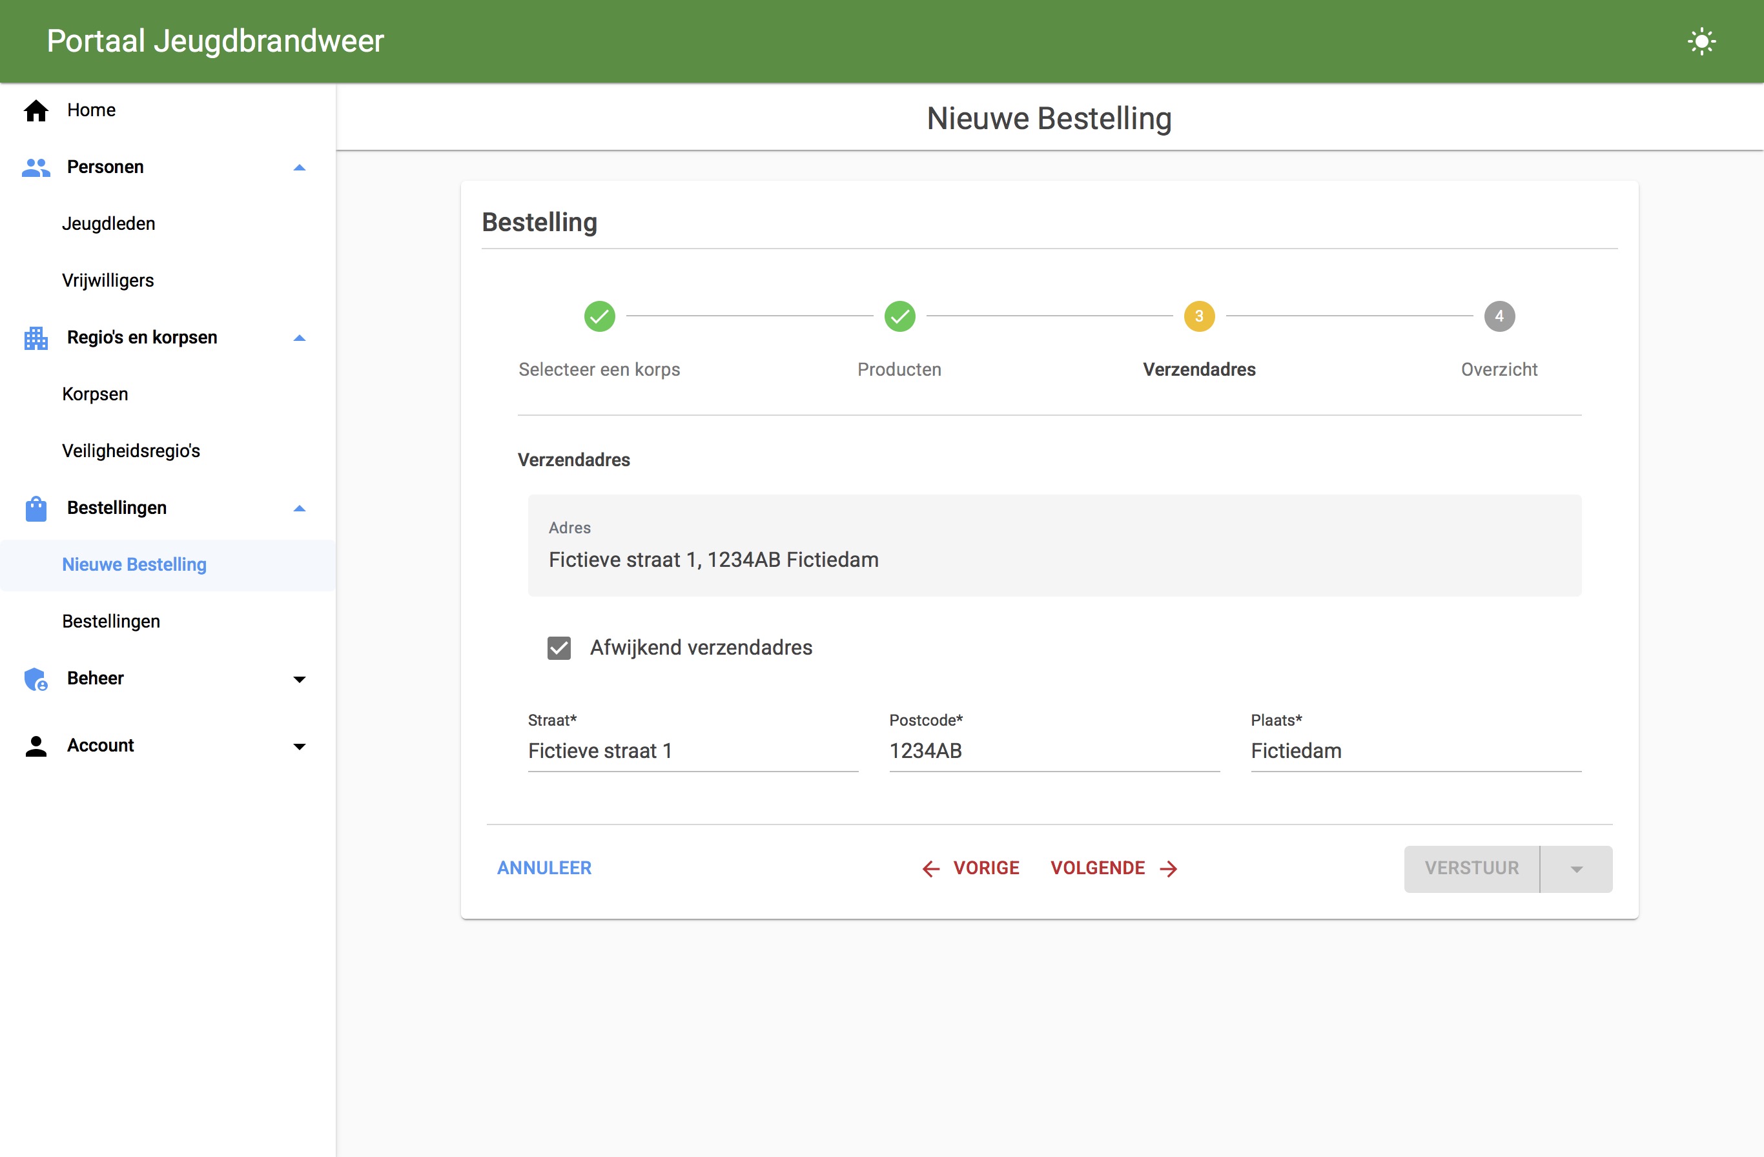The image size is (1764, 1157).
Task: Click the Verzendadres step label
Action: point(1199,370)
